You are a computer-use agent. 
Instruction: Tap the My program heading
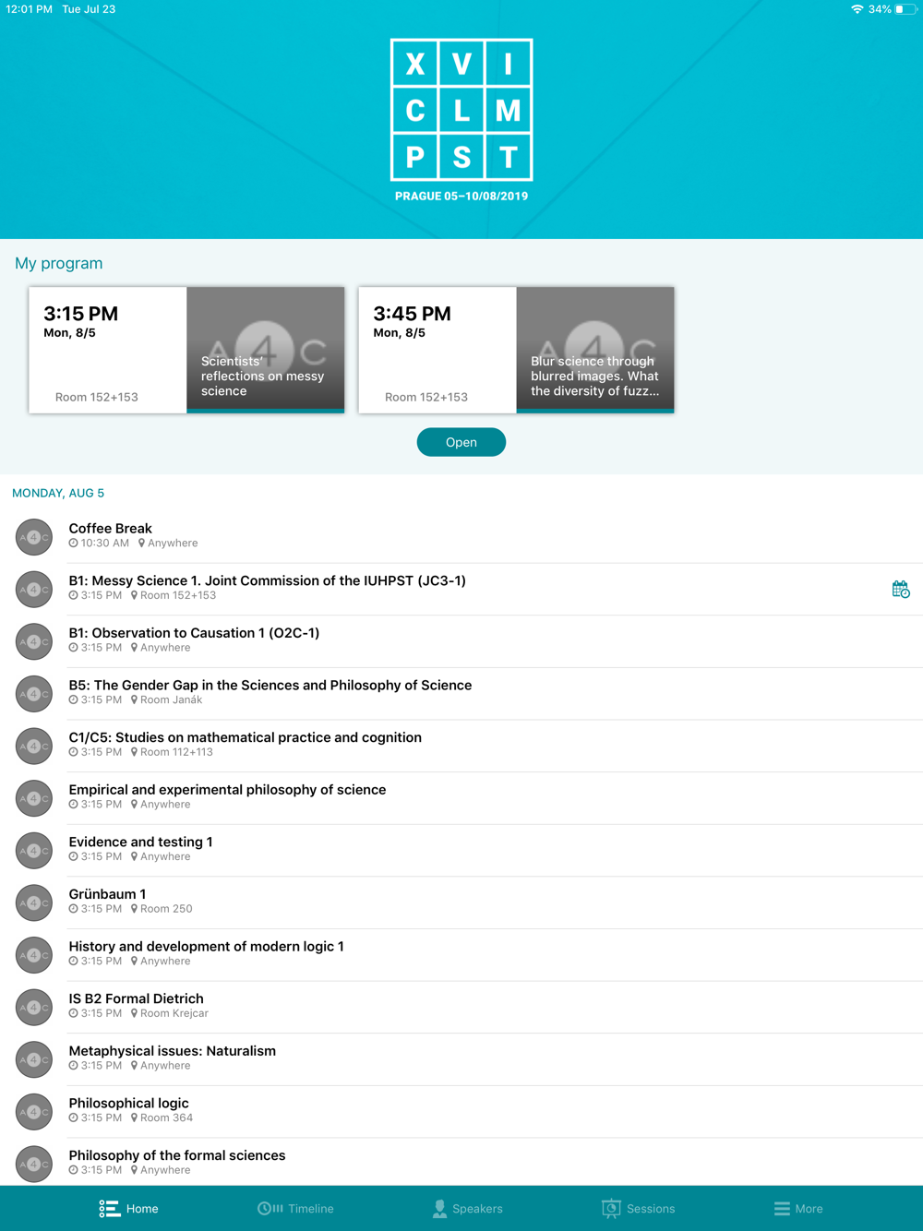[x=59, y=264]
